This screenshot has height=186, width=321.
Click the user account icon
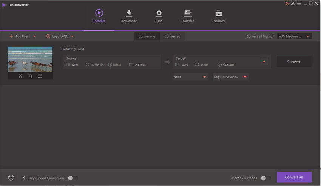click(293, 3)
